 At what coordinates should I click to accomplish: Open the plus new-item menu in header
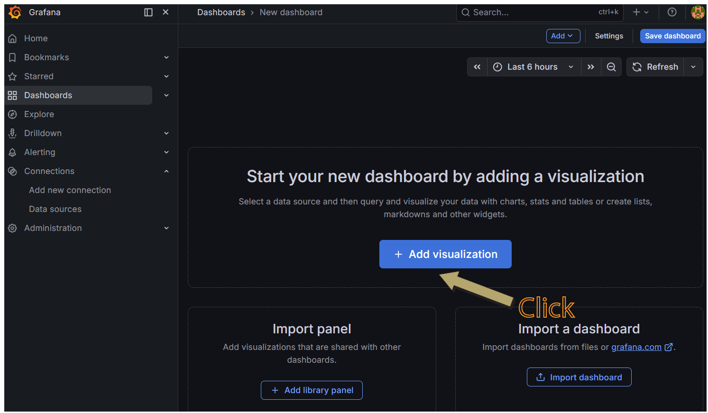pyautogui.click(x=640, y=12)
